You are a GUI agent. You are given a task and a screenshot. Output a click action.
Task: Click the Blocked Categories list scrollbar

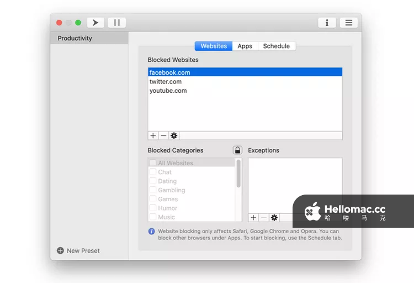238,174
